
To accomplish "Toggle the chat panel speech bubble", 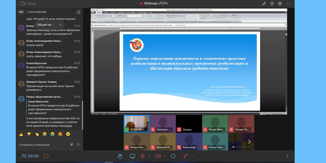I will [x=46, y=156].
